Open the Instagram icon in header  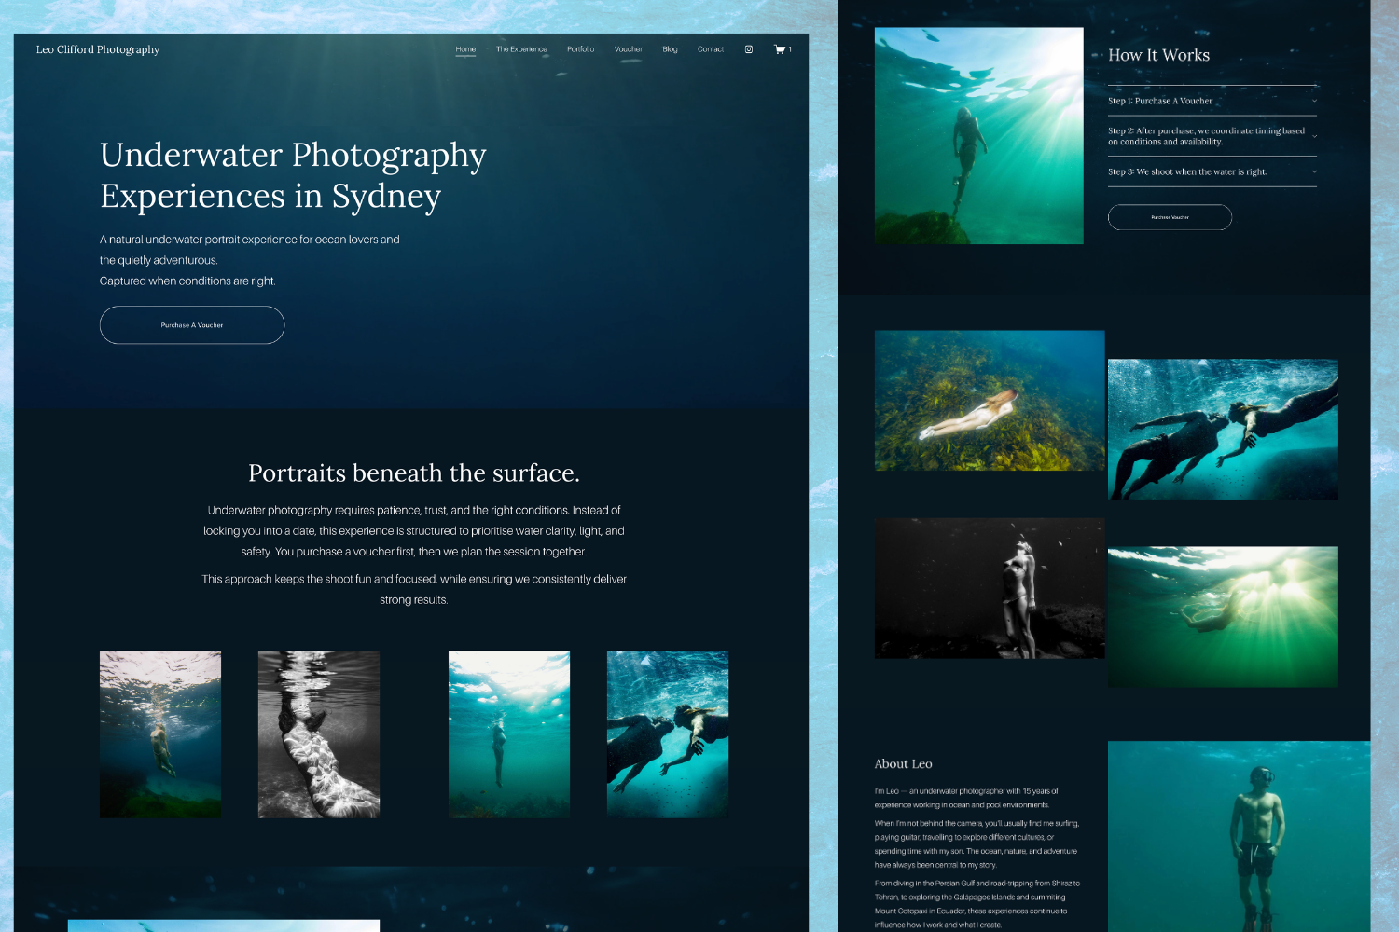(748, 49)
